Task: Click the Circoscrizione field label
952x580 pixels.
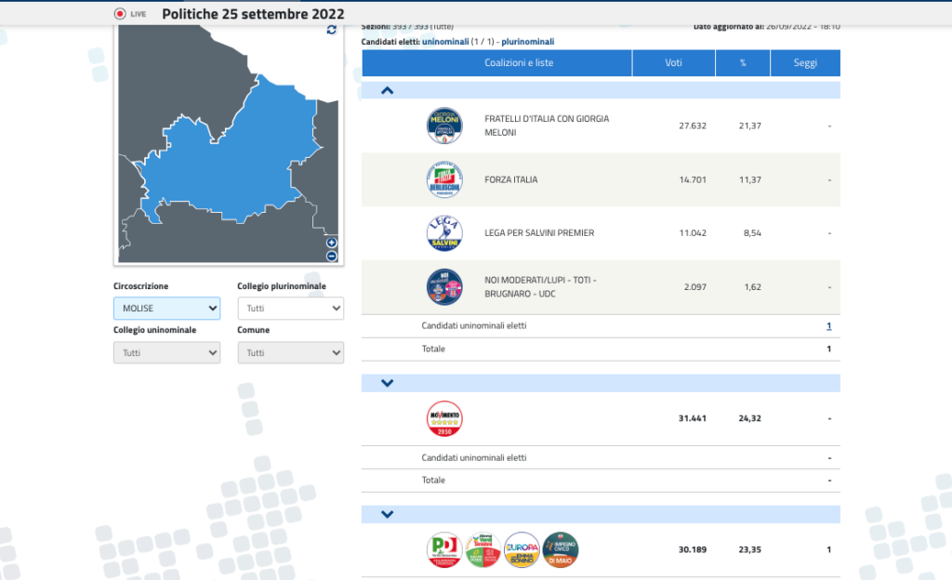Action: 141,286
